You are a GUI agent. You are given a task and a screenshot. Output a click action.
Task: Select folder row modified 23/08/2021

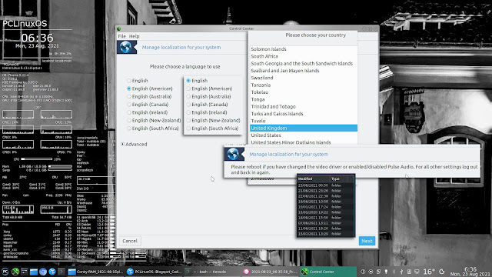[326, 185]
